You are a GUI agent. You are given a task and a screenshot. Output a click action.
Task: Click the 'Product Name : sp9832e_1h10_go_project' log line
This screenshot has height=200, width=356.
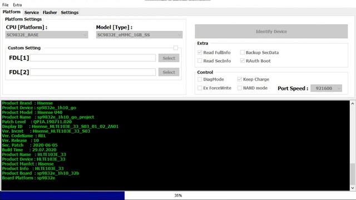[48, 117]
